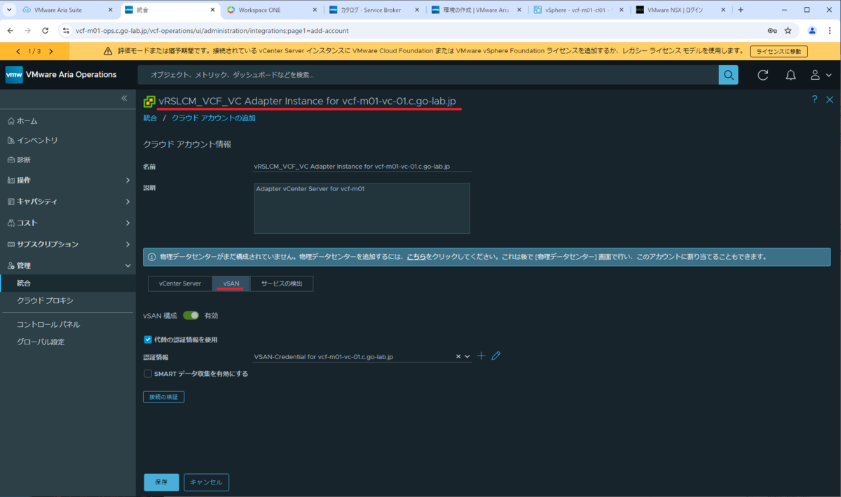Click こちら link in datacenter notice
This screenshot has height=497, width=841.
coord(416,257)
